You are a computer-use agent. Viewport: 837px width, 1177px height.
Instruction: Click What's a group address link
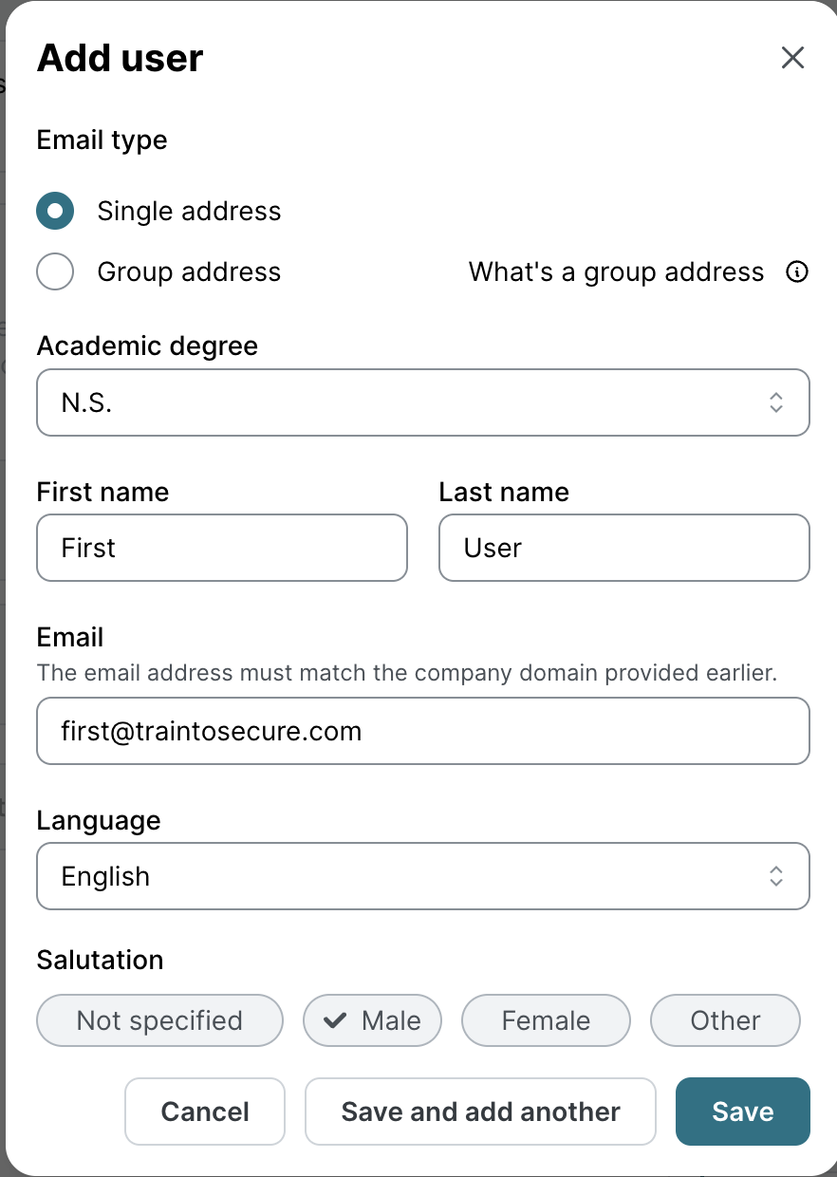coord(616,272)
